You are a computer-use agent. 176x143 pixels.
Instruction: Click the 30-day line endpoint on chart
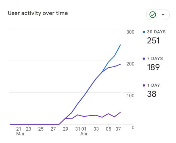[120, 45]
